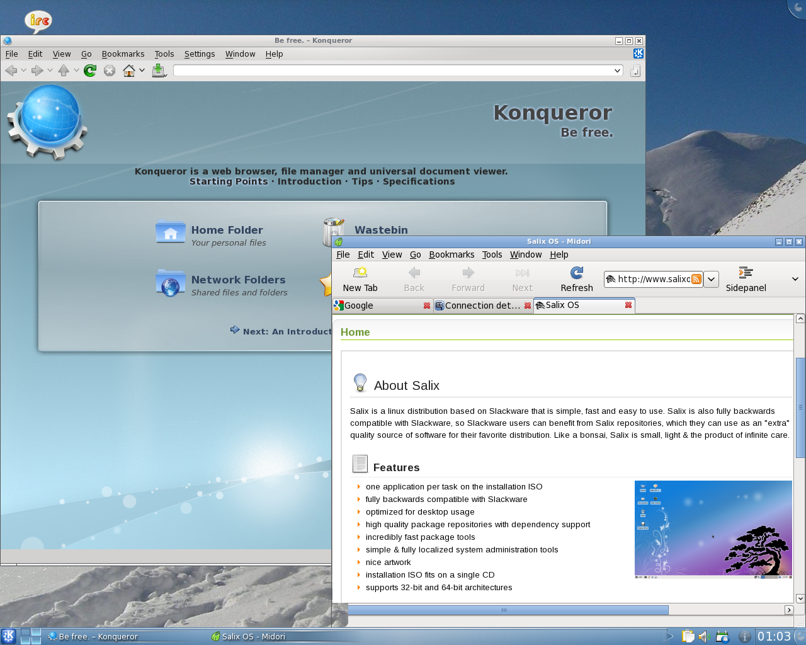
Task: Click the panel clock showing 01:03
Action: (774, 637)
